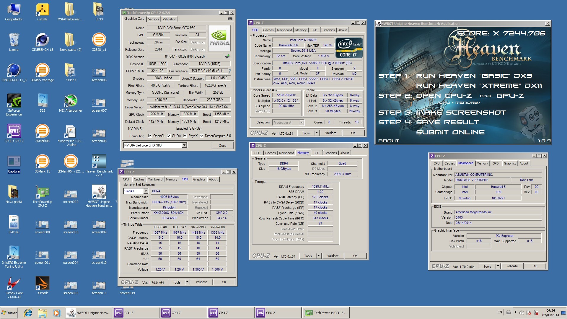
Task: Open Internet Explorer from taskbar
Action: point(28,313)
